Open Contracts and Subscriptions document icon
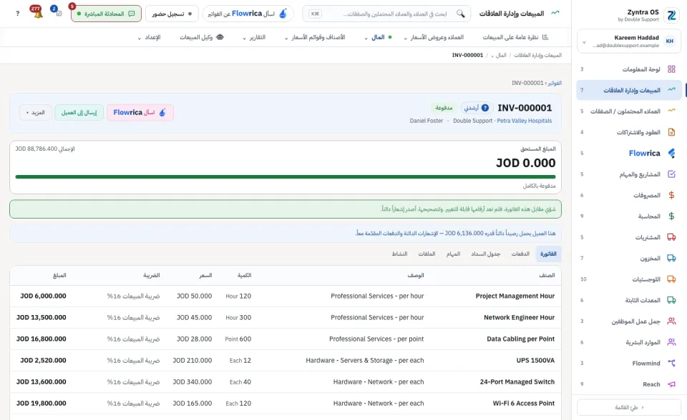 coord(671,131)
